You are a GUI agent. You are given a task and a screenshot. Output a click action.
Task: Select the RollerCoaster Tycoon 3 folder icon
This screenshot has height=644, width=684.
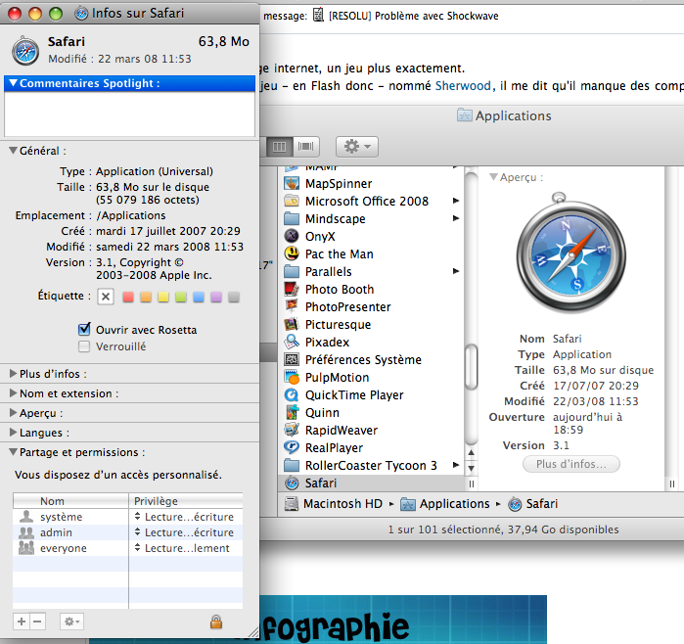tap(292, 465)
